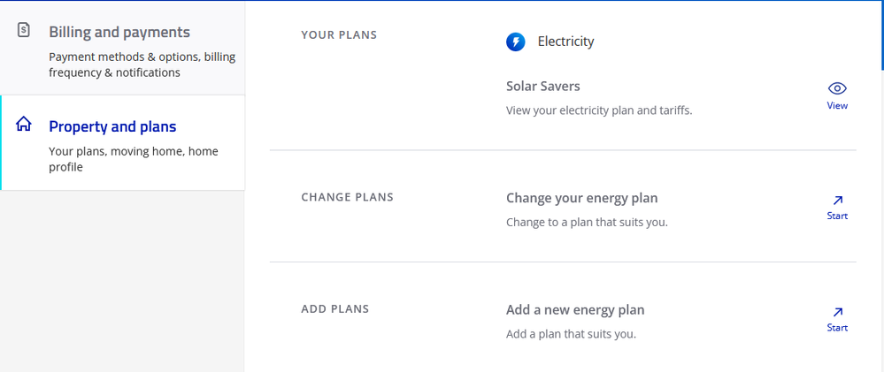Click the Add a new energy plan heading
Screen dimensions: 884x372
pos(575,310)
